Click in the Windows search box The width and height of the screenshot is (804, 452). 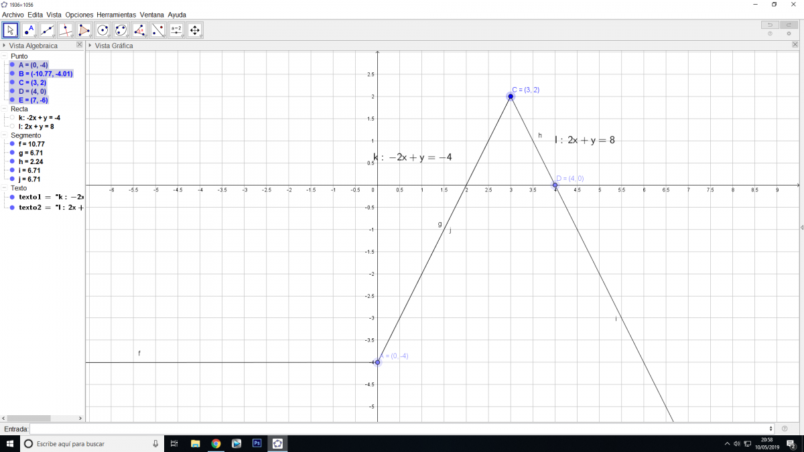tap(90, 443)
